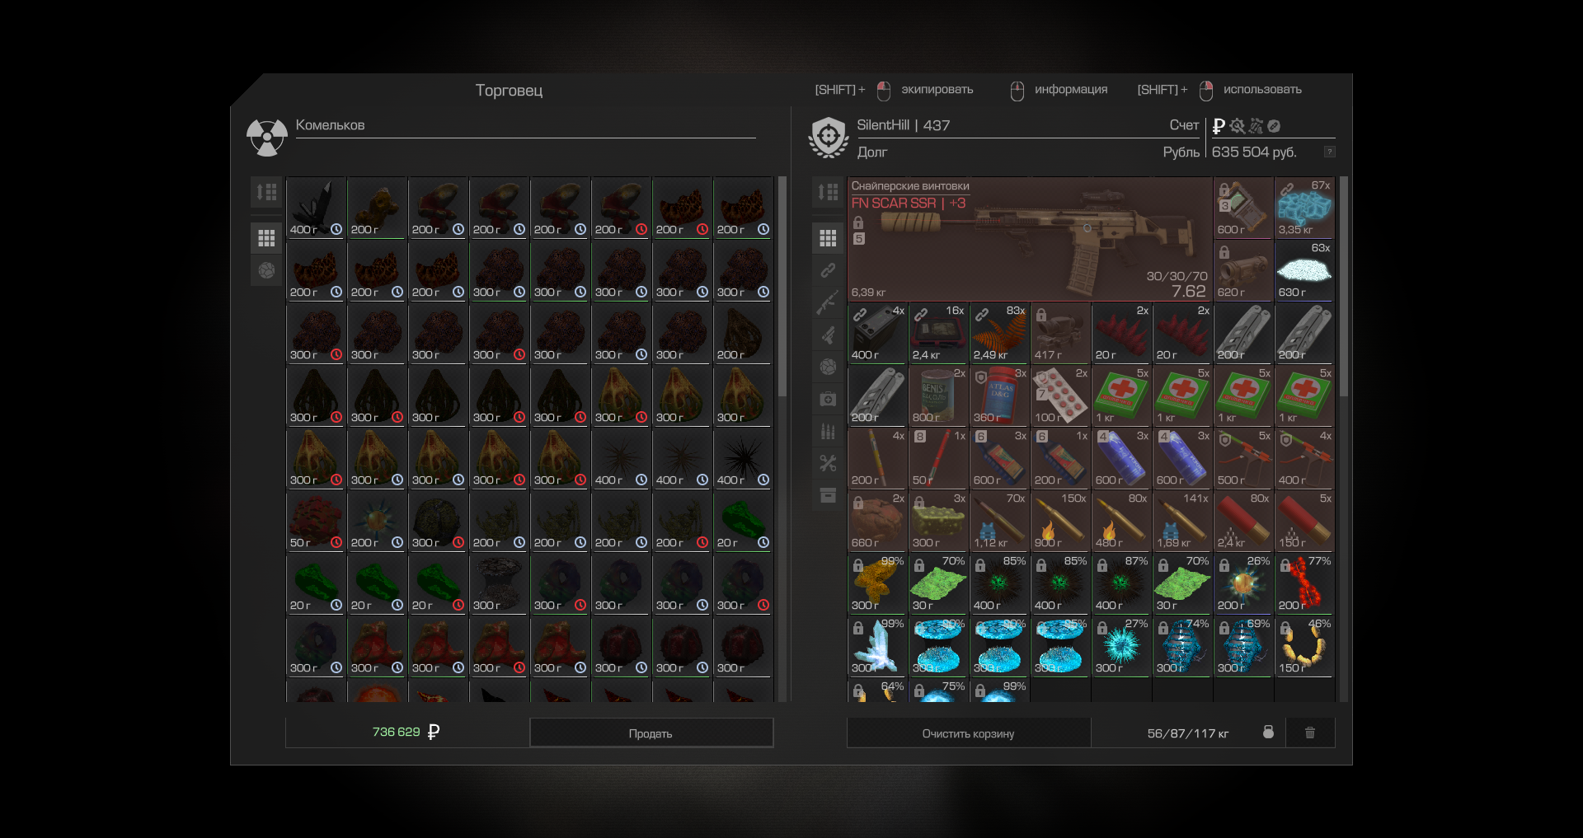Select the gear-wrench currency icon

1238,126
